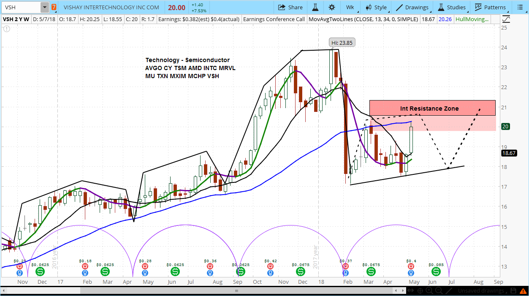Open the list menu icon beside Patterns
Screen dimensions: 529x296
click(x=520, y=7)
